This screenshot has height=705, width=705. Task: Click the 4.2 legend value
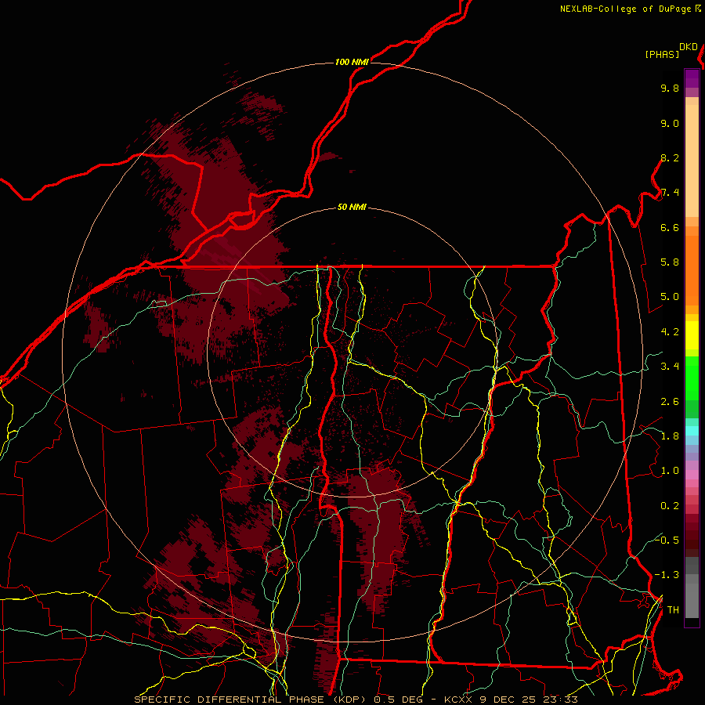pyautogui.click(x=670, y=332)
